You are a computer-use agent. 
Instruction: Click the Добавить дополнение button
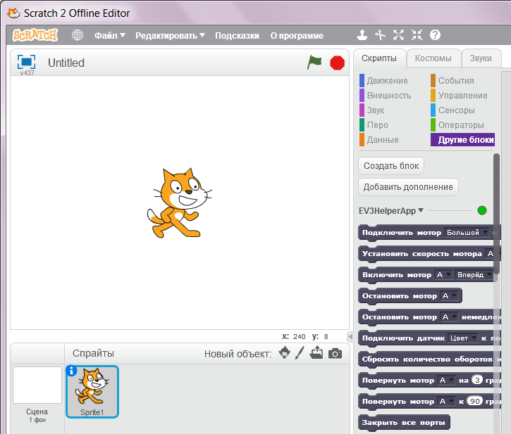point(408,187)
